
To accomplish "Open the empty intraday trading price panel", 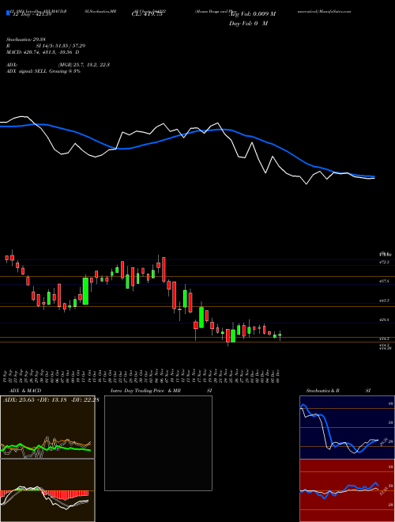I will click(158, 443).
